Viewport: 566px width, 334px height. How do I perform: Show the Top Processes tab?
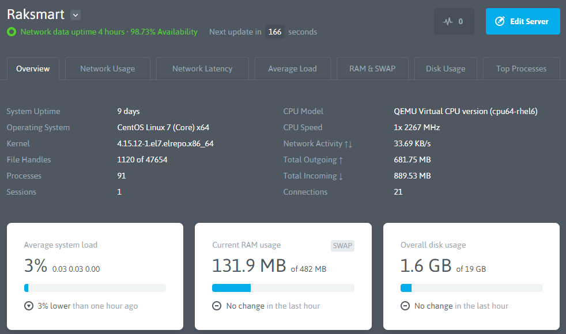click(x=521, y=69)
